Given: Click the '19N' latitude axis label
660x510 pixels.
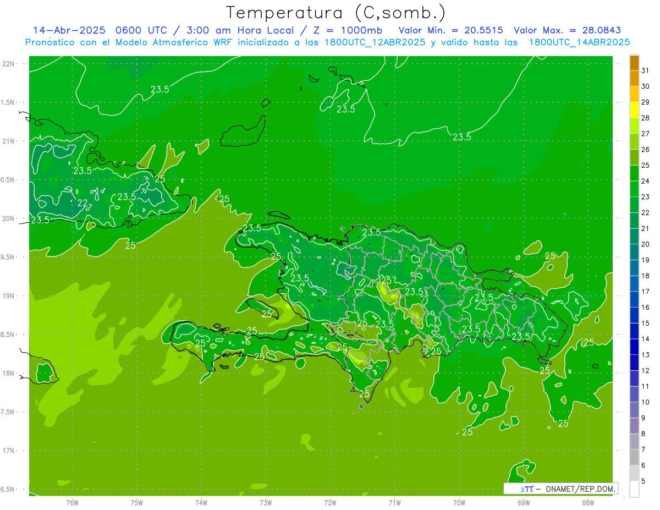Looking at the screenshot, I should tap(9, 295).
